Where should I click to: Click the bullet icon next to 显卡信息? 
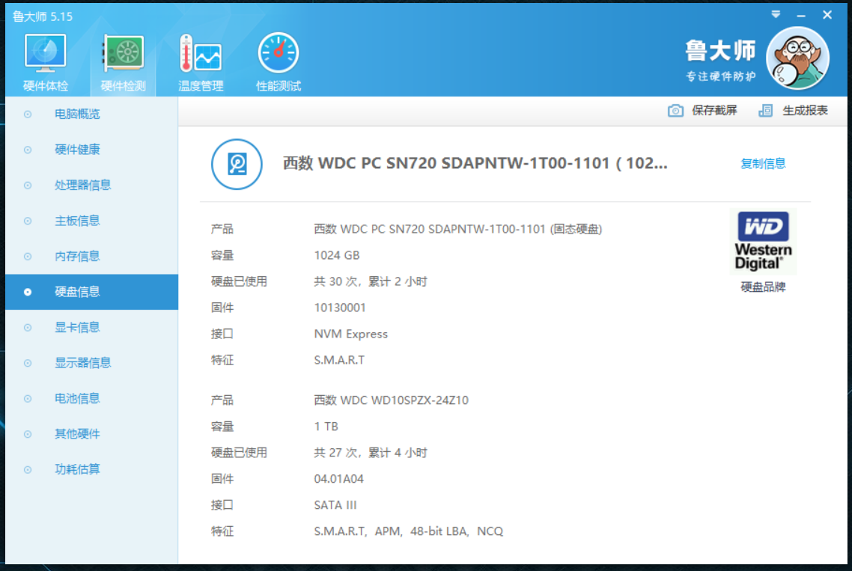(28, 327)
